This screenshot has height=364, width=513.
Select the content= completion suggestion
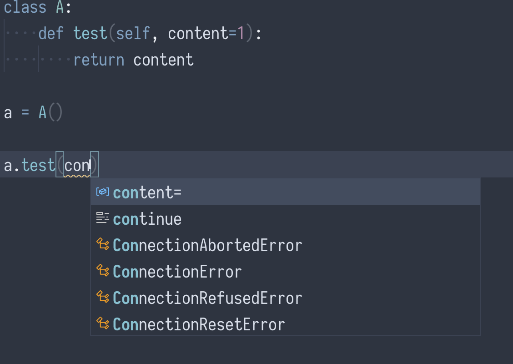[285, 192]
